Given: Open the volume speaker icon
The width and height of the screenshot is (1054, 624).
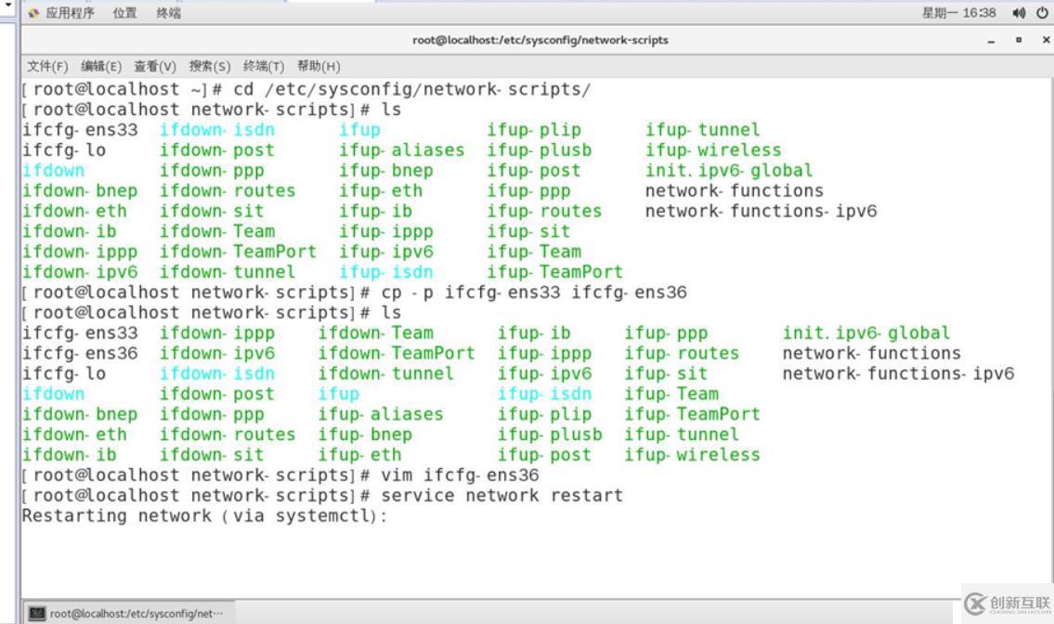Looking at the screenshot, I should 1019,13.
